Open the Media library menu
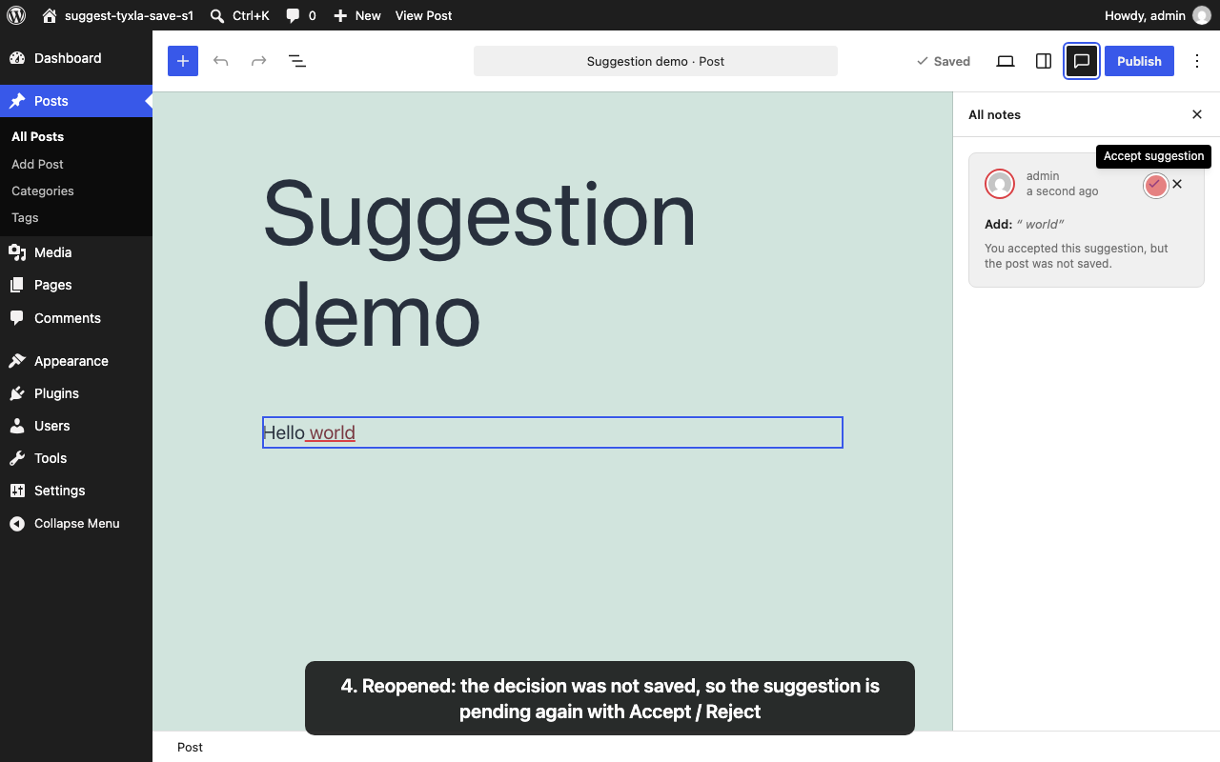 point(76,252)
